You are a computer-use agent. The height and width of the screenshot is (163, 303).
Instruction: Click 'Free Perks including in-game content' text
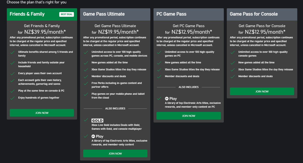117,85
